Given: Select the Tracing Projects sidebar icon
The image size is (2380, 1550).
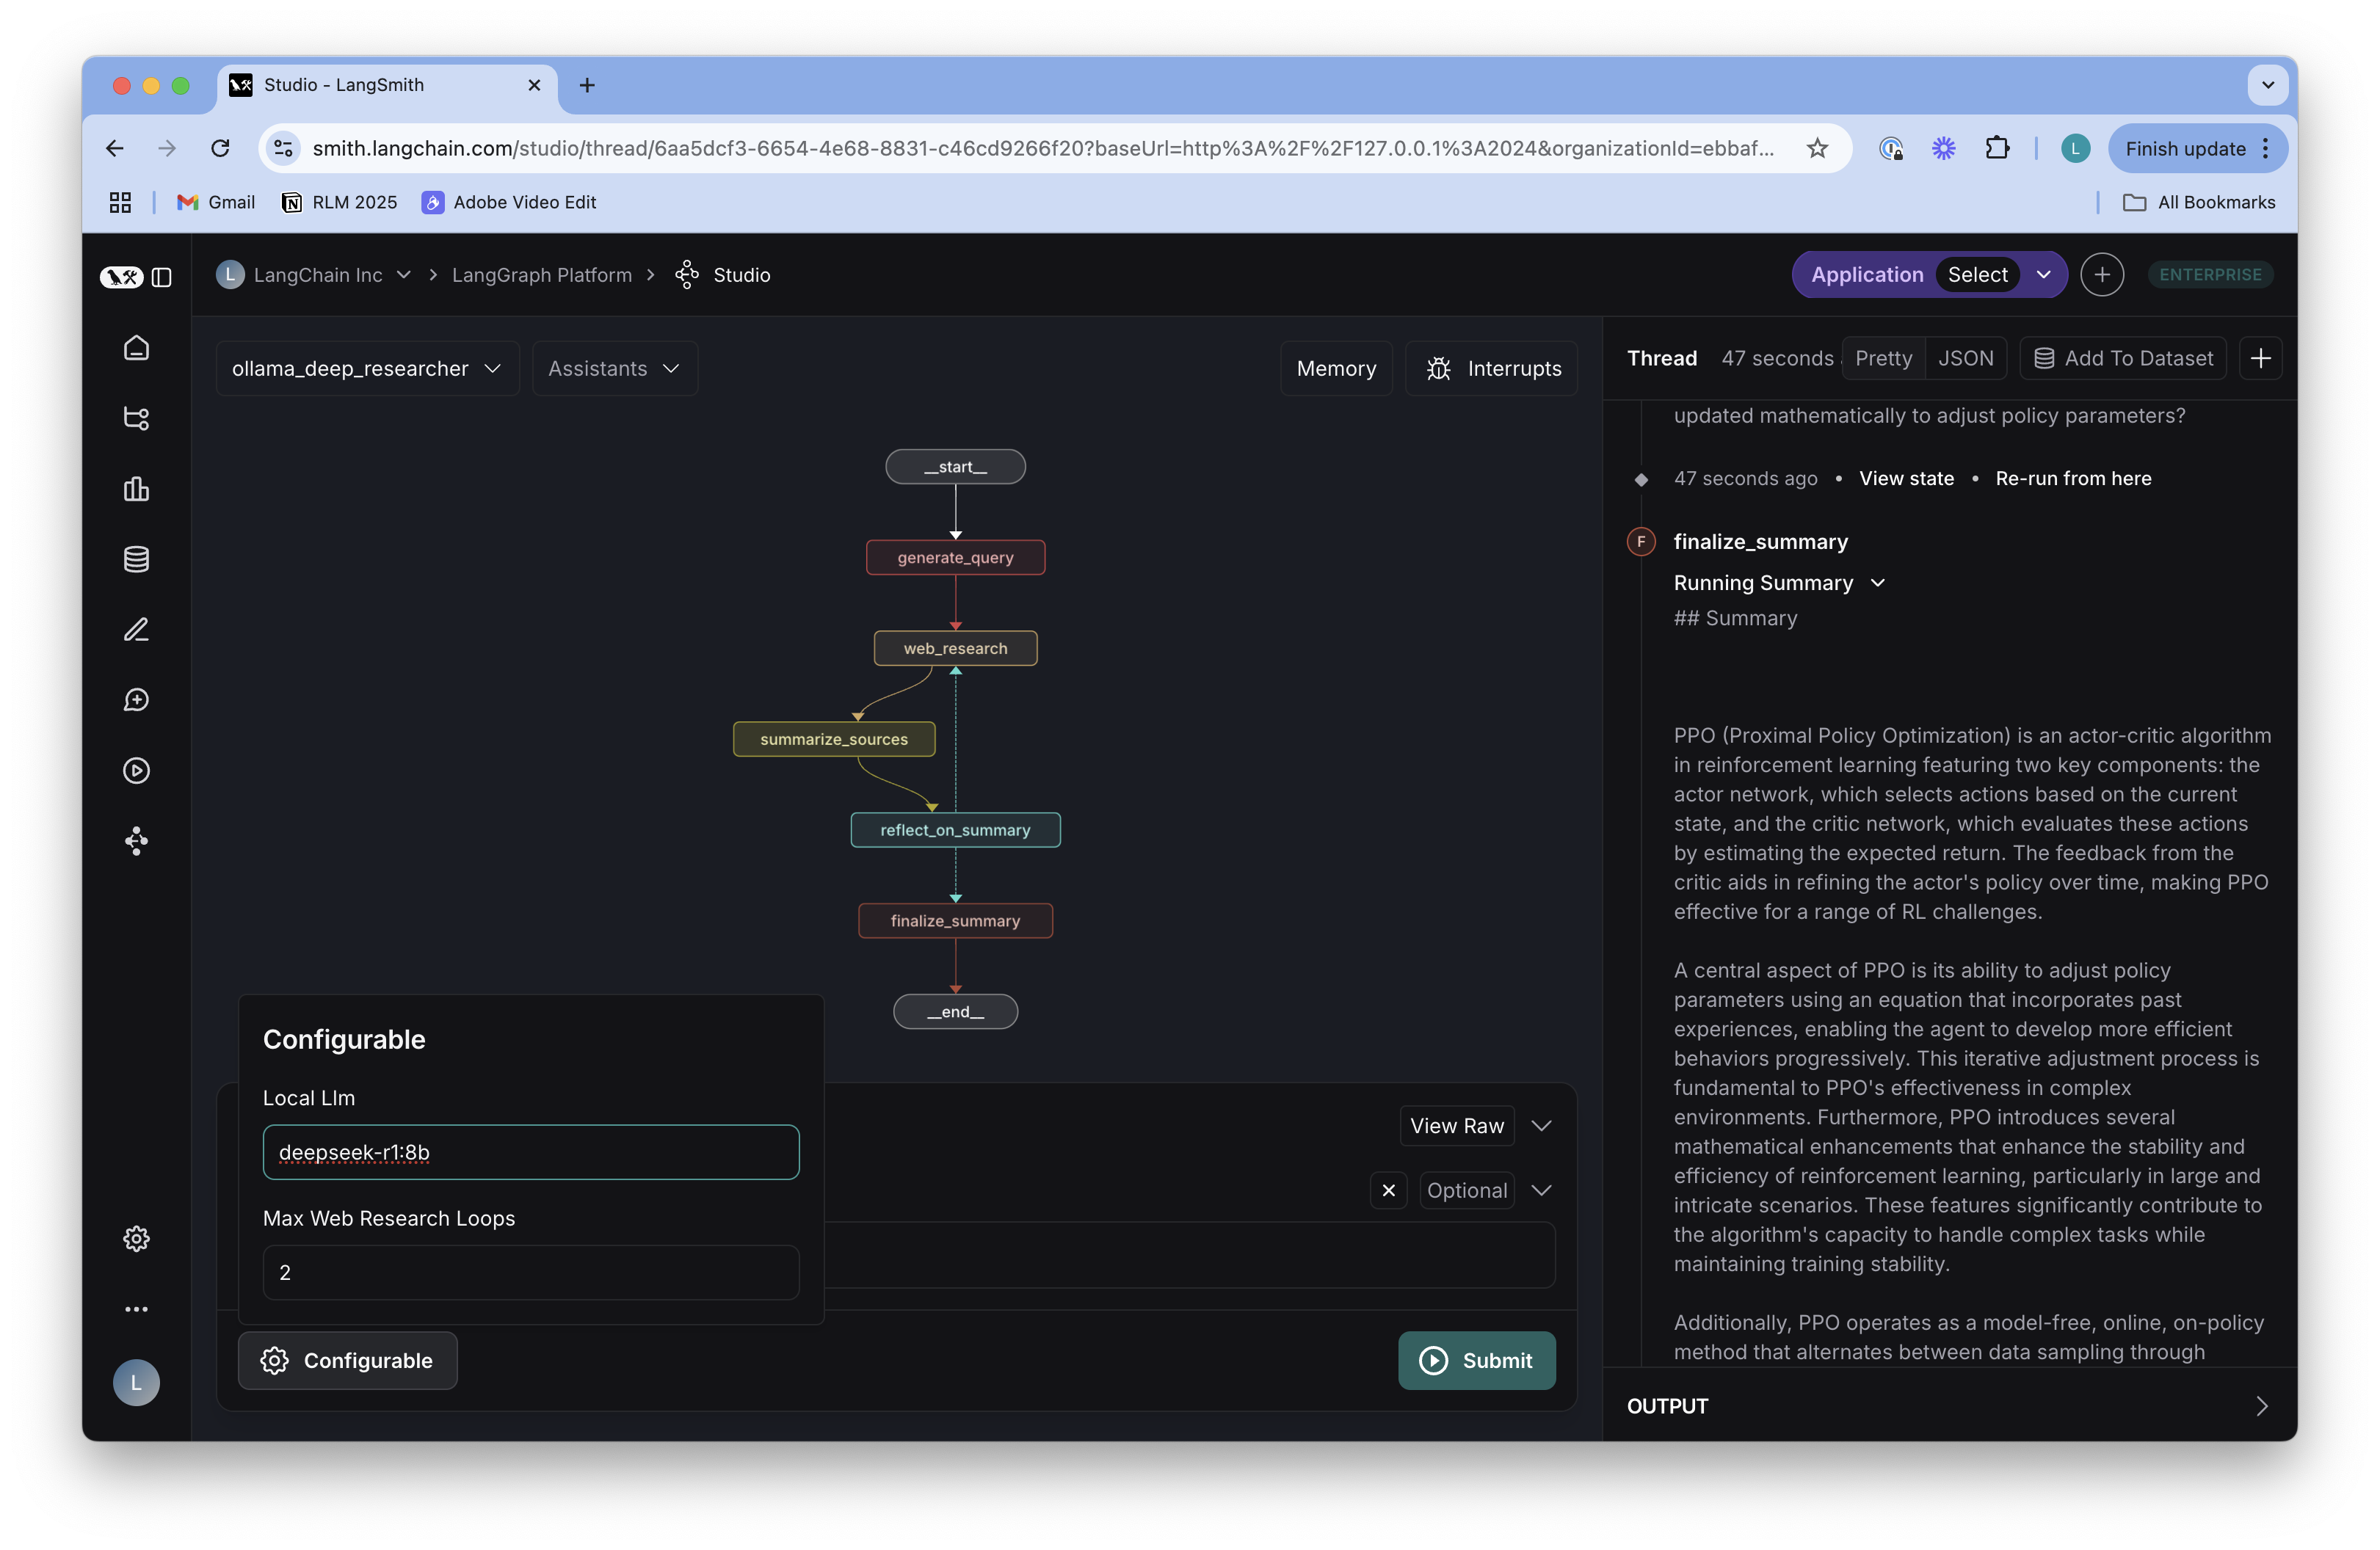Looking at the screenshot, I should pos(136,419).
